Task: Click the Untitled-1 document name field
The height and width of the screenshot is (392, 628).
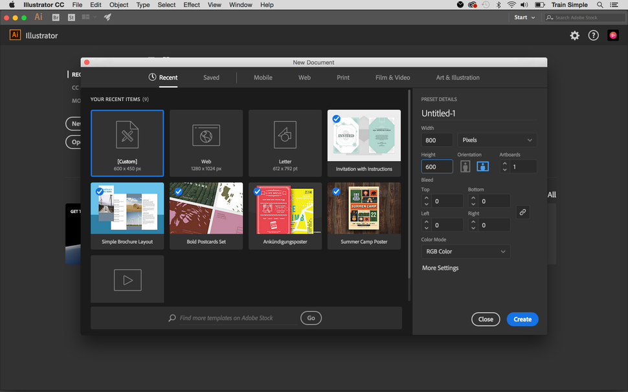Action: coord(453,113)
